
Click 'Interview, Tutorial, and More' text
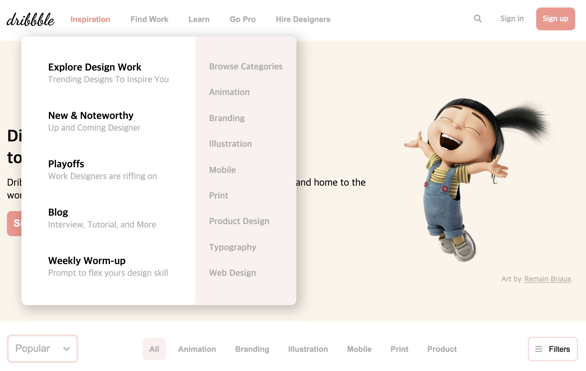(102, 224)
